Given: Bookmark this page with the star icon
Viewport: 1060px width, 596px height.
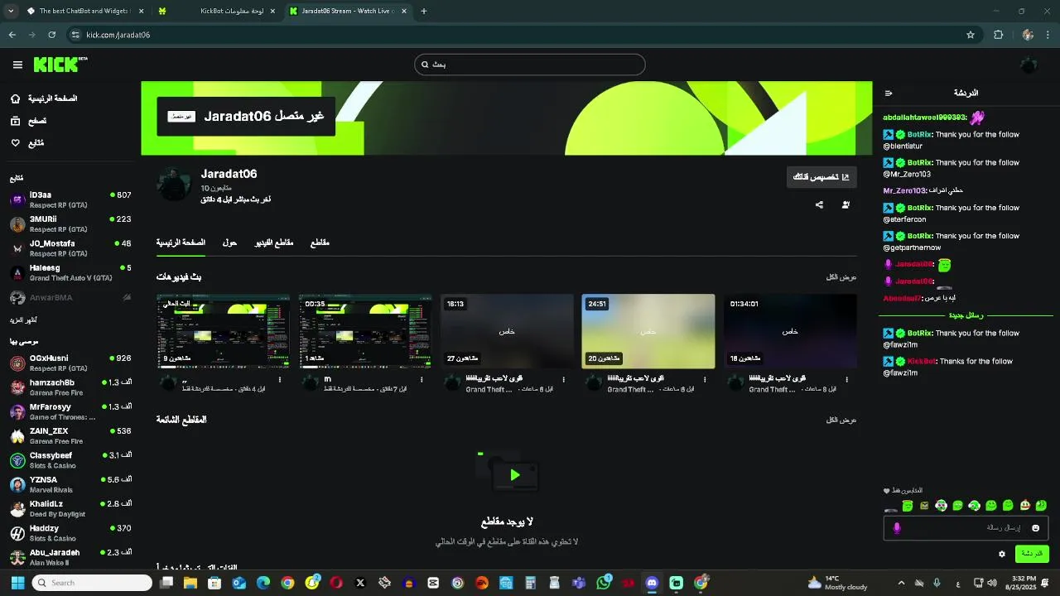Looking at the screenshot, I should pyautogui.click(x=971, y=35).
